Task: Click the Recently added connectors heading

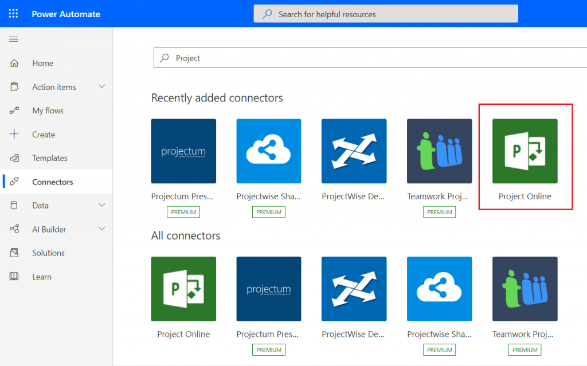Action: (217, 98)
